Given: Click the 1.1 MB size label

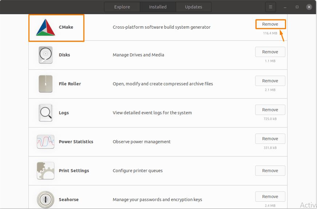Looking at the screenshot, I should 270,61.
